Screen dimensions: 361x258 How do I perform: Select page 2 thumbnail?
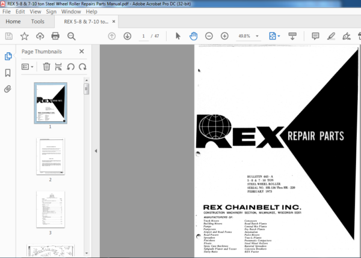coord(51,157)
